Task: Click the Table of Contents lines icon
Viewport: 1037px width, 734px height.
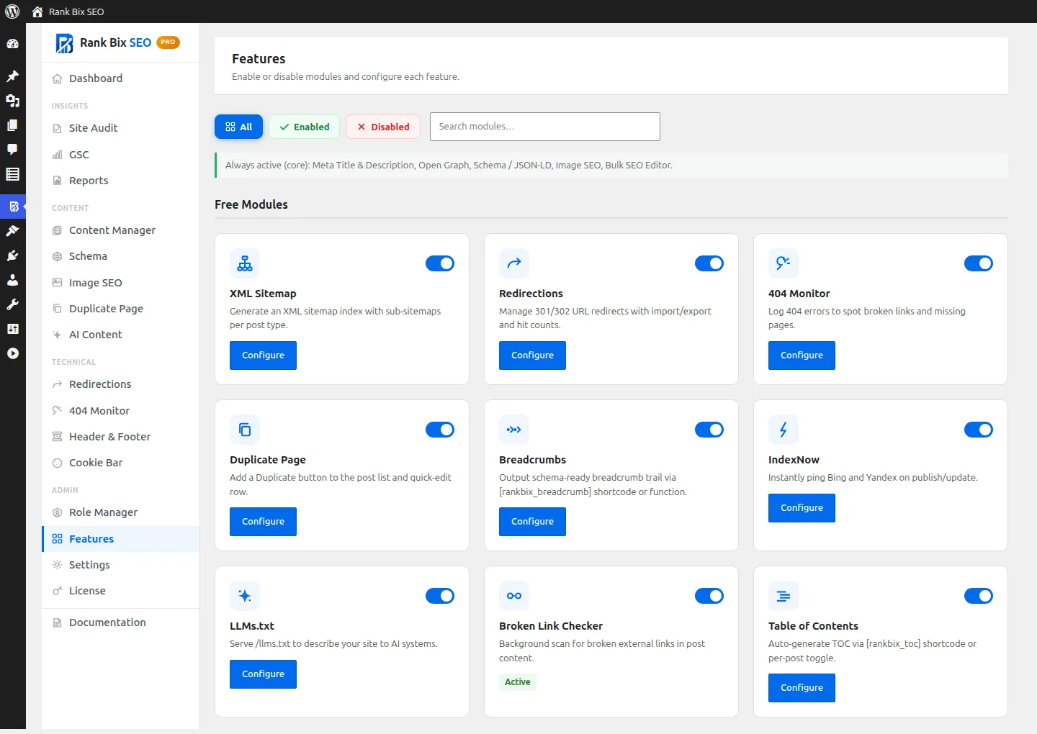Action: point(784,596)
